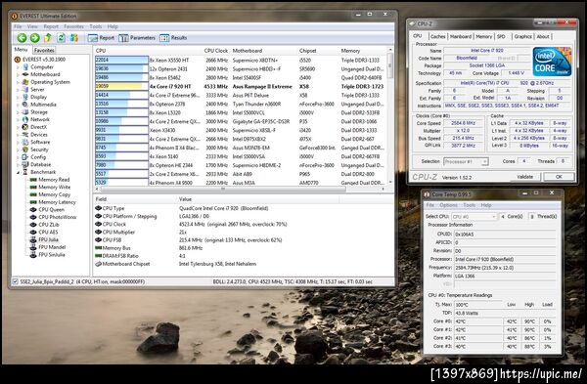The height and width of the screenshot is (384, 587).
Task: Click the green Forward arrow in EVEREST toolbar
Action: click(x=35, y=37)
